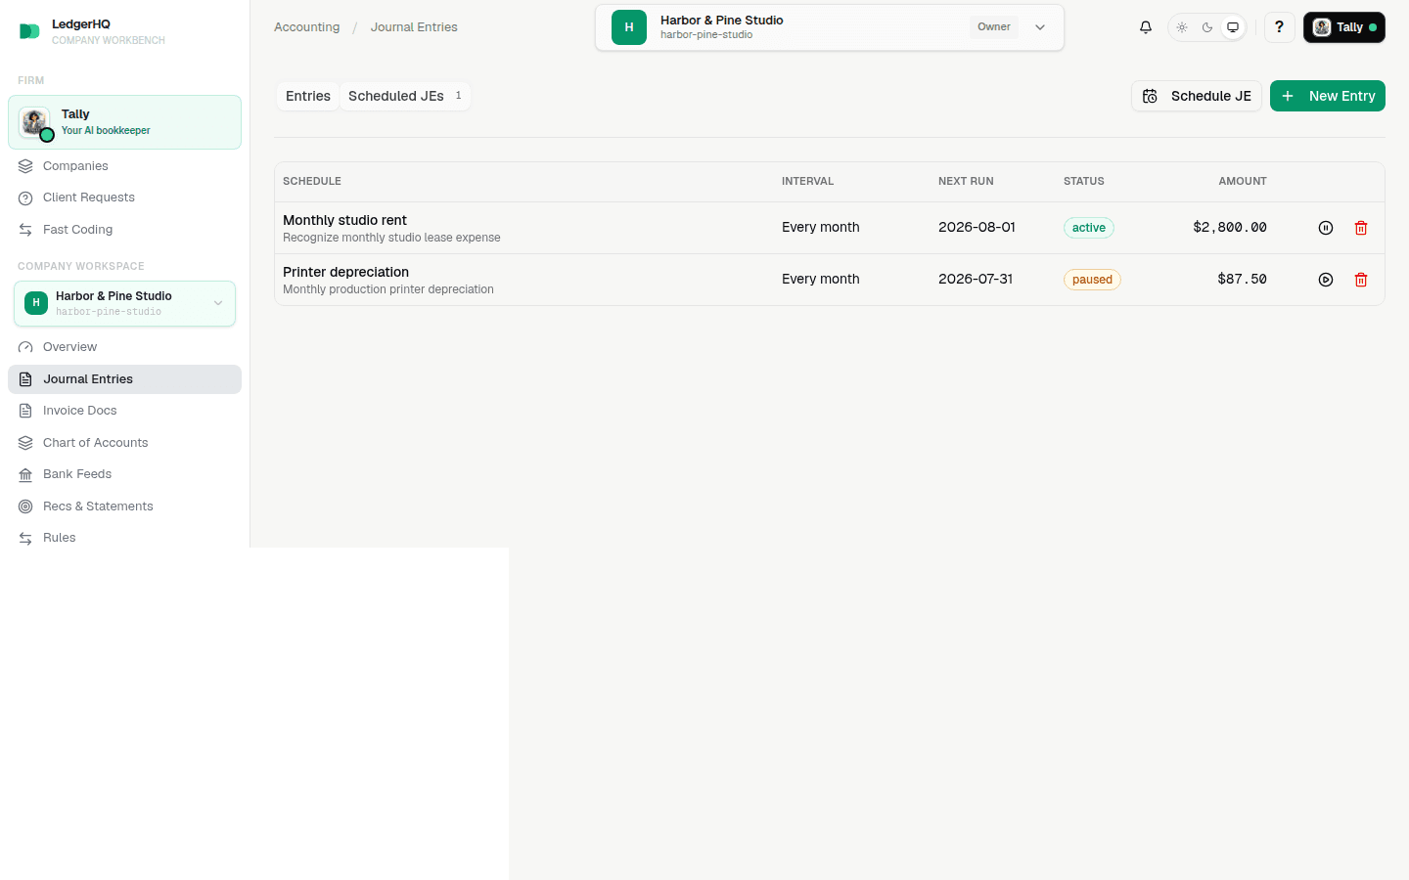1409x880 pixels.
Task: Switch to Entries tab
Action: [308, 96]
